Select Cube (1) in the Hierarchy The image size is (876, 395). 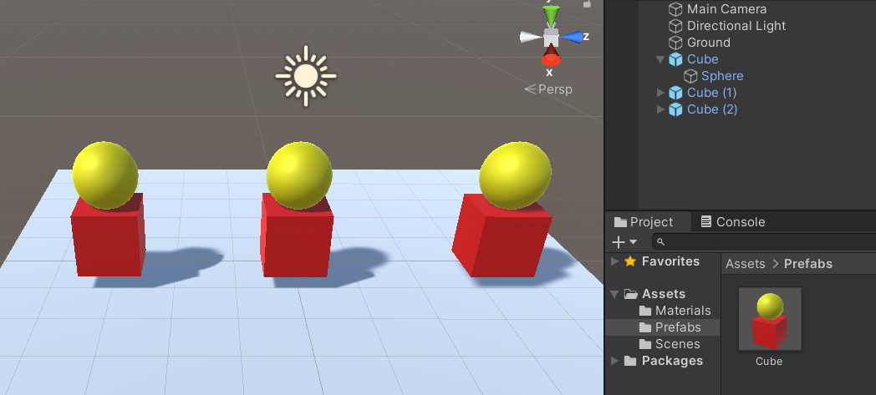tap(712, 93)
